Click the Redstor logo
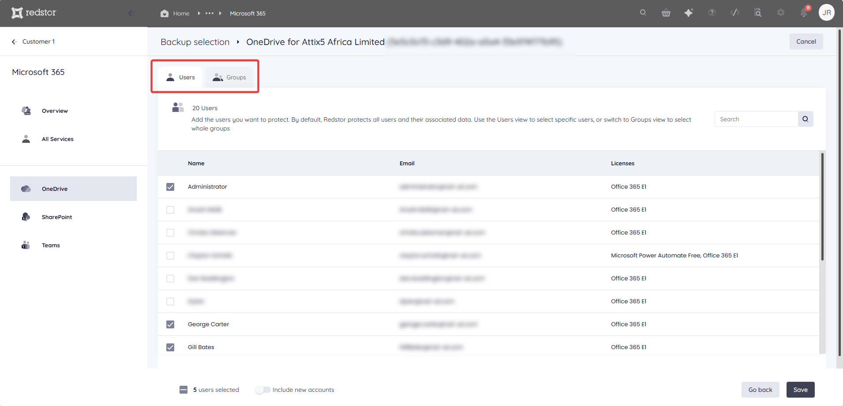Image resolution: width=843 pixels, height=406 pixels. click(34, 13)
